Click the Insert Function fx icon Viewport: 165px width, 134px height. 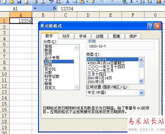coord(55,8)
